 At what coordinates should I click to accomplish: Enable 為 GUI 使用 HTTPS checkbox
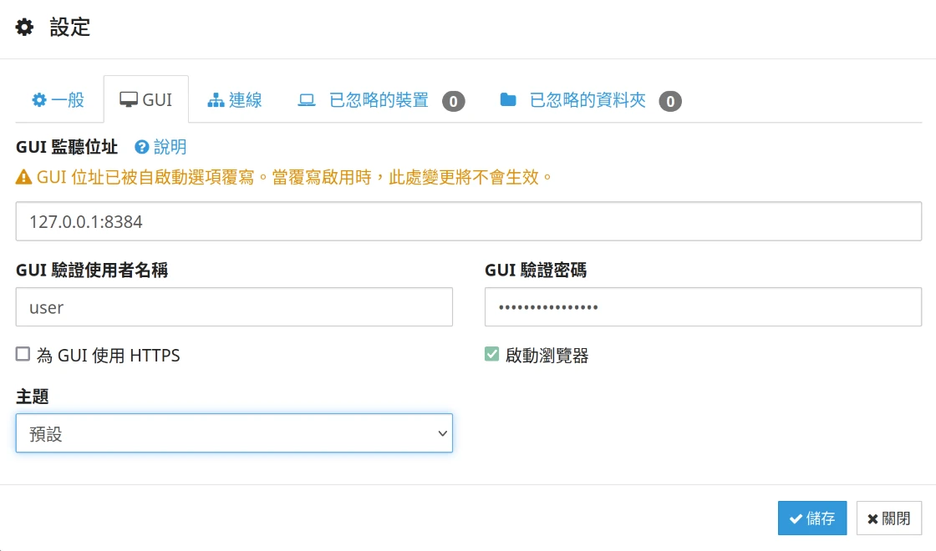point(23,355)
